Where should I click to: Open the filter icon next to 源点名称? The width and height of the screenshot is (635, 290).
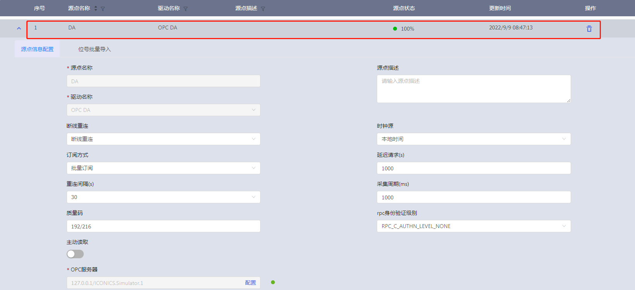pyautogui.click(x=103, y=9)
